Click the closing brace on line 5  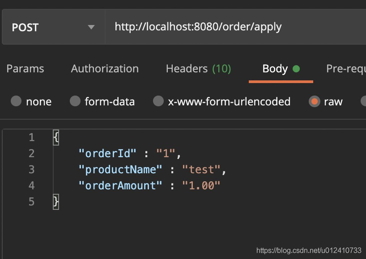[x=56, y=202]
